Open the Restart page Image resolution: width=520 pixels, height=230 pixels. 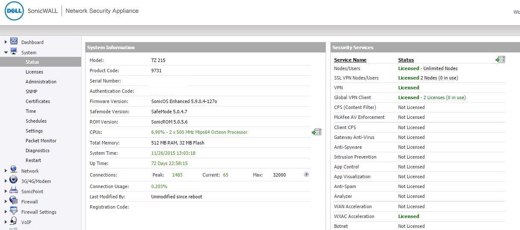point(33,160)
